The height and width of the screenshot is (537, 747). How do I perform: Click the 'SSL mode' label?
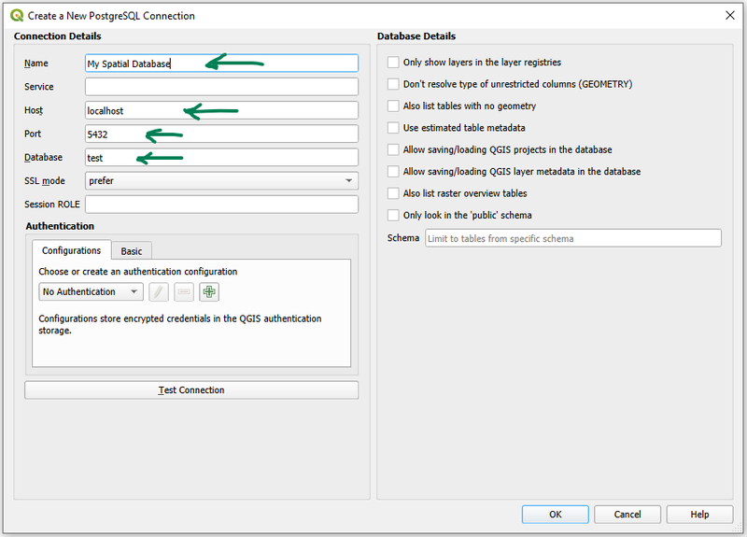click(x=45, y=181)
